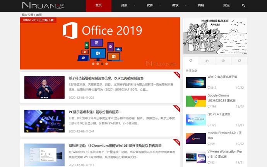Open the Dell Technologies article thumbnail
The width and height of the screenshot is (267, 167).
(44, 121)
